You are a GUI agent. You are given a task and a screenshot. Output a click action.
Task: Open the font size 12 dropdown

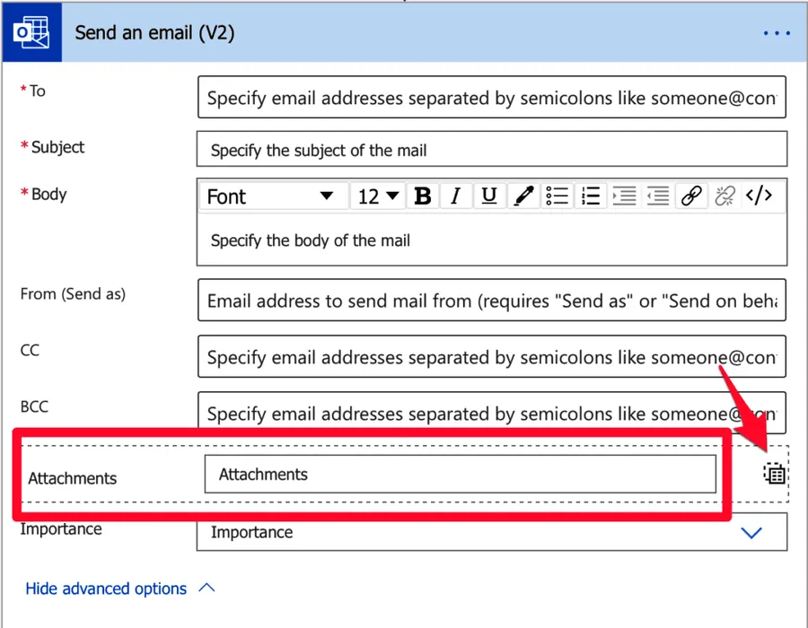point(378,196)
